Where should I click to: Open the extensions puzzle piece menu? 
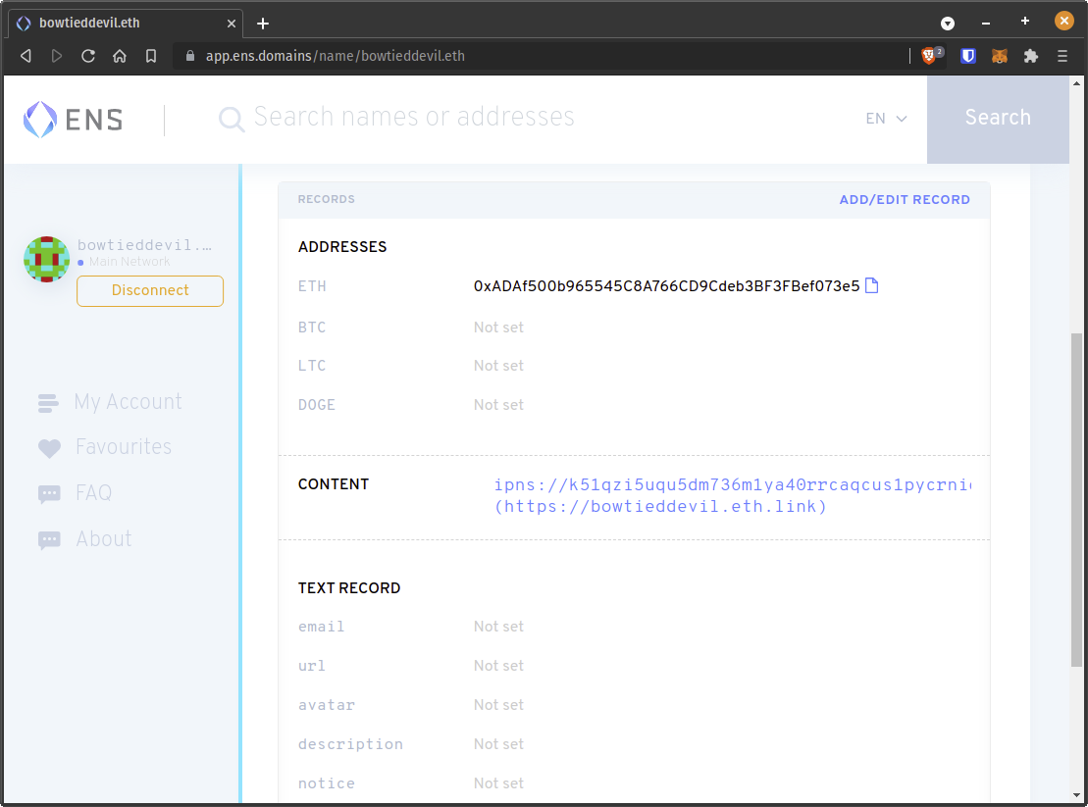point(1031,56)
